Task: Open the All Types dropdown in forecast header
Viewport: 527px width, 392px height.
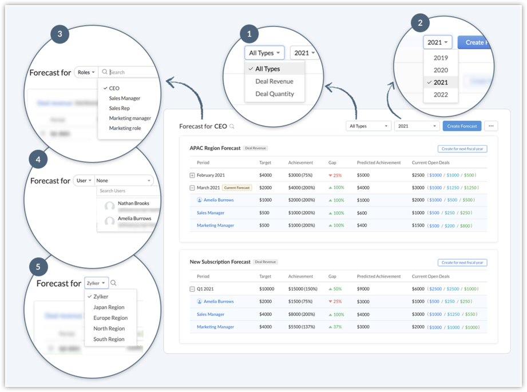Action: click(x=368, y=126)
